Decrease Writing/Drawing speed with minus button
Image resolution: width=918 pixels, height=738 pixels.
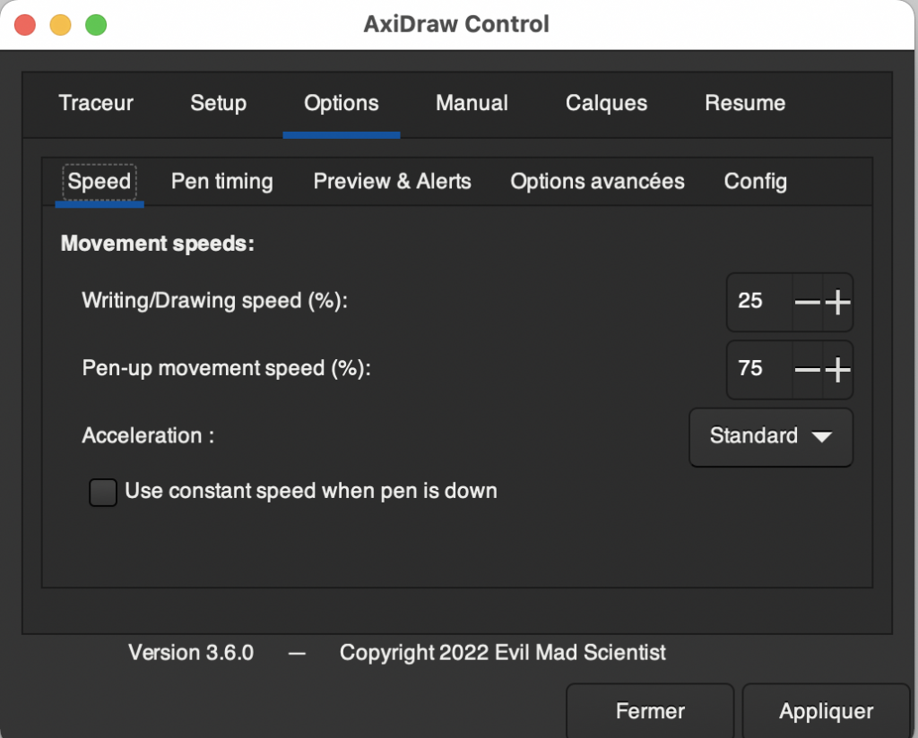tap(808, 303)
